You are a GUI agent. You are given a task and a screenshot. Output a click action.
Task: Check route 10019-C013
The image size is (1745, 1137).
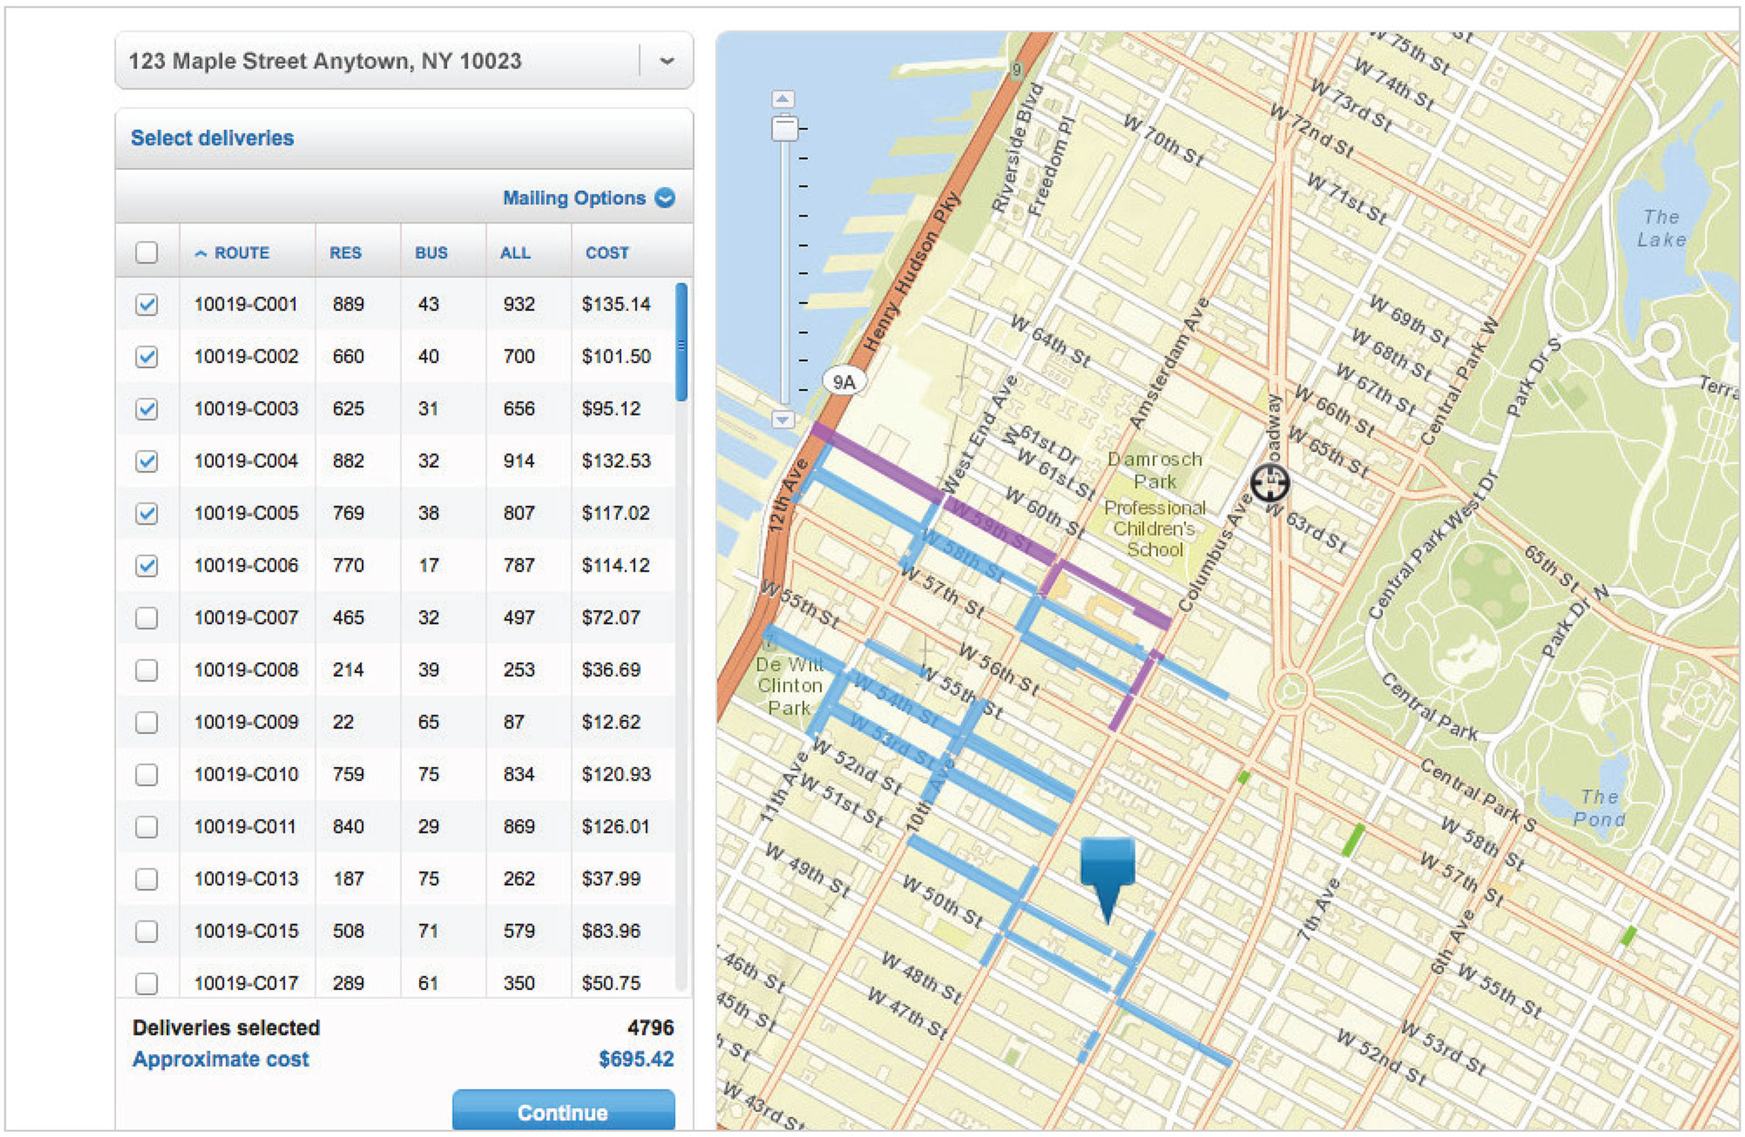147,879
